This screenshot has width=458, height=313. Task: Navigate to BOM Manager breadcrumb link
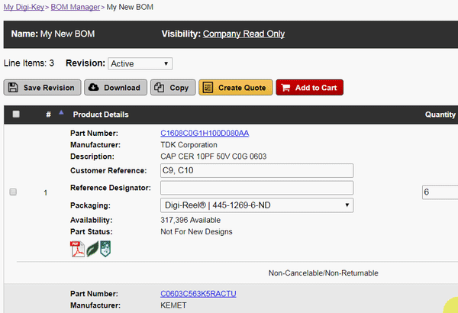76,6
